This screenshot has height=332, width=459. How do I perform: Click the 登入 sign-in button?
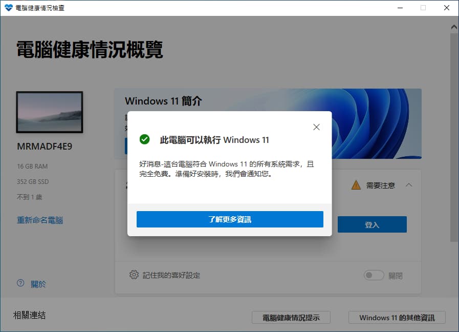point(372,224)
